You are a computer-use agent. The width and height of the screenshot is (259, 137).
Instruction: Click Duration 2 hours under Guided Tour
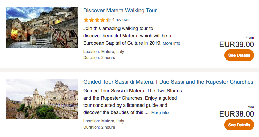coord(99,127)
